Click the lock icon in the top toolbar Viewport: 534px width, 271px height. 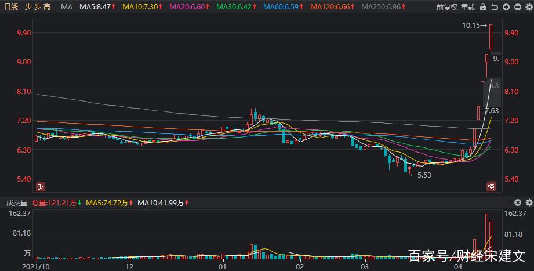click(x=482, y=8)
